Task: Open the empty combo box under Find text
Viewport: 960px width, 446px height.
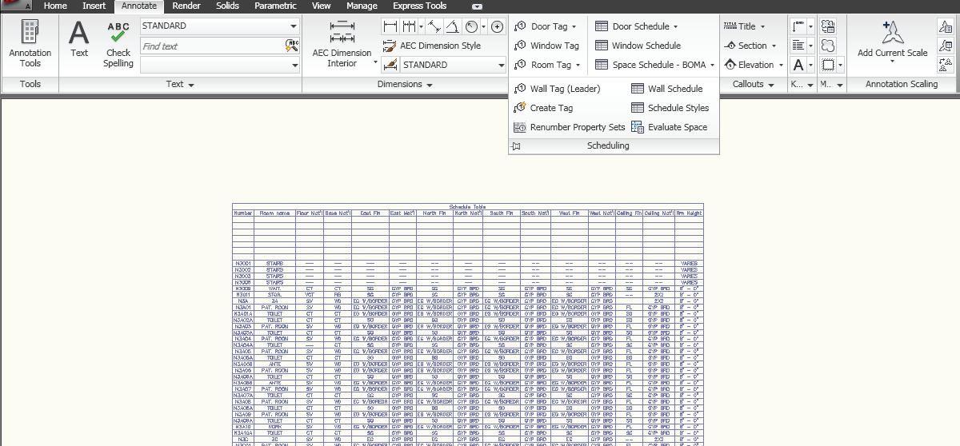Action: point(219,65)
